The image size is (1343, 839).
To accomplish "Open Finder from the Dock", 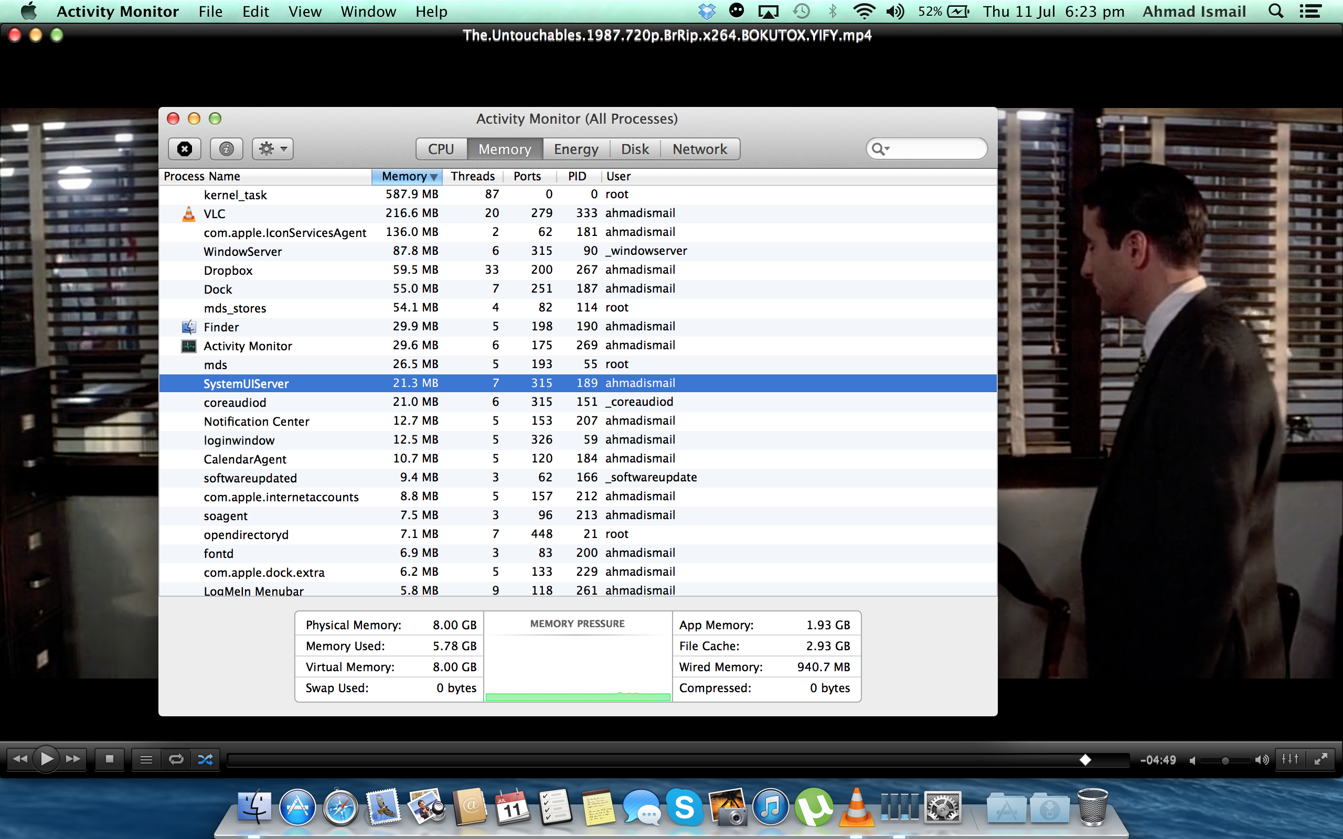I will (254, 807).
